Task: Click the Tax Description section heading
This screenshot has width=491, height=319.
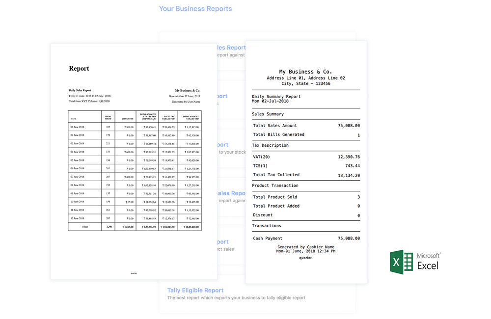Action: [x=270, y=145]
